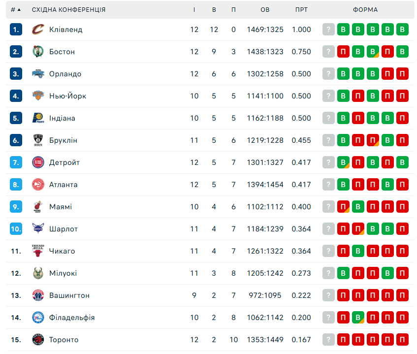Click the position 7 light-blue rank badge
This screenshot has width=417, height=354.
[16, 162]
